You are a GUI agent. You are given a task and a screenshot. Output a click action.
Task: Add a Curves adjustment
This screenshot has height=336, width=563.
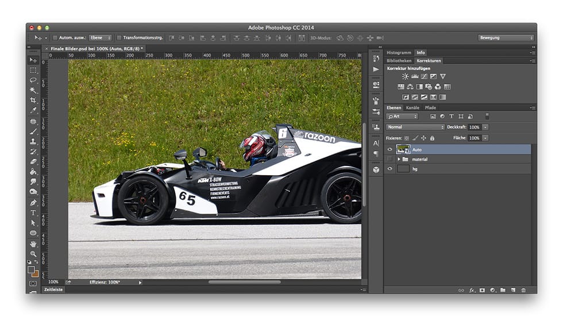(x=424, y=76)
